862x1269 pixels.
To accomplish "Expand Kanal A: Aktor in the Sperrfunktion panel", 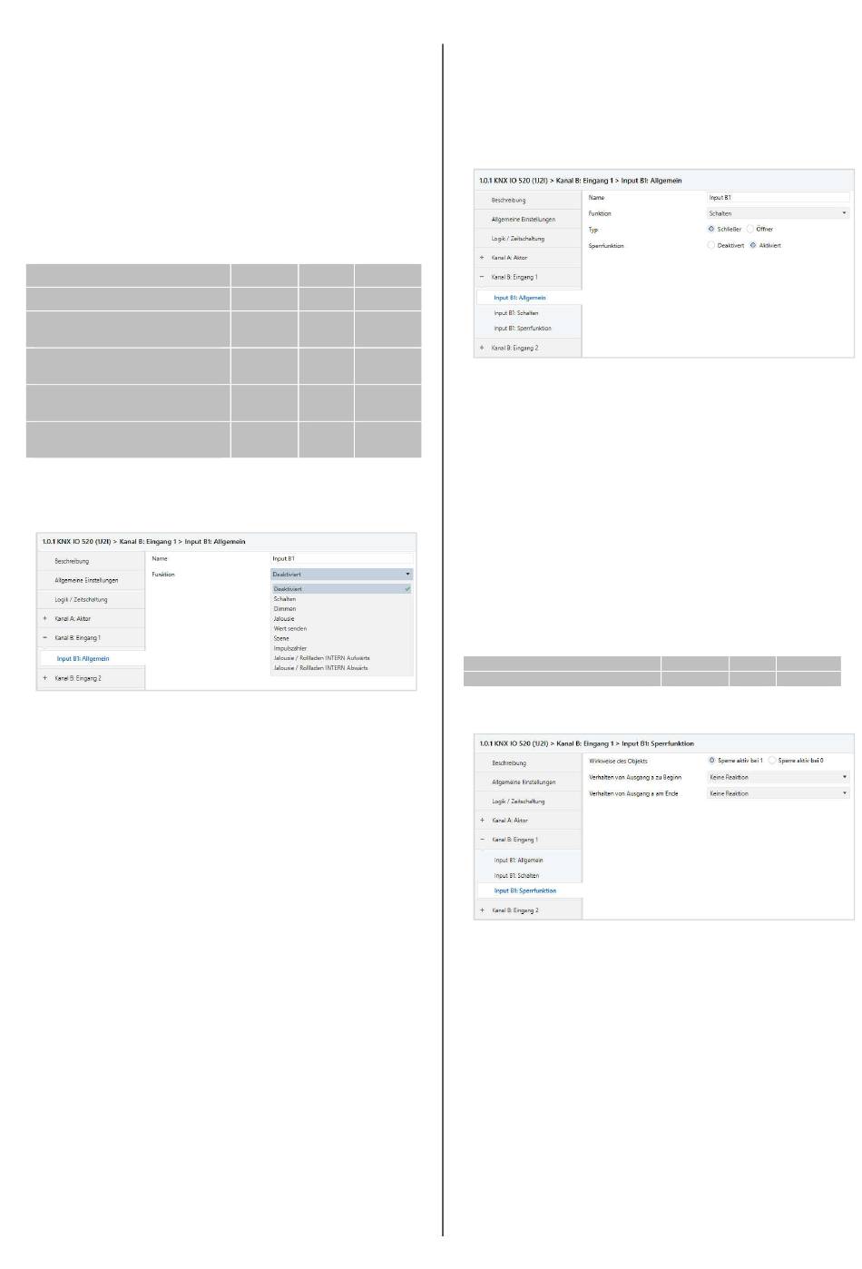I will (482, 821).
